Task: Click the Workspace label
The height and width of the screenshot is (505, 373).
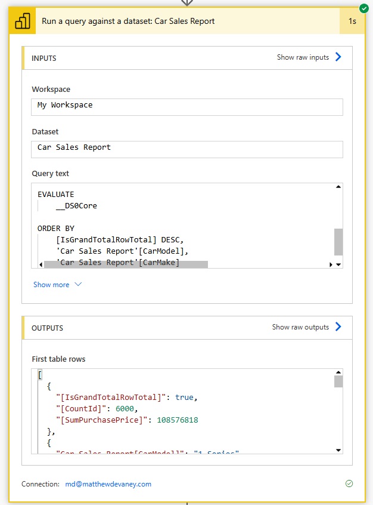Action: click(51, 89)
